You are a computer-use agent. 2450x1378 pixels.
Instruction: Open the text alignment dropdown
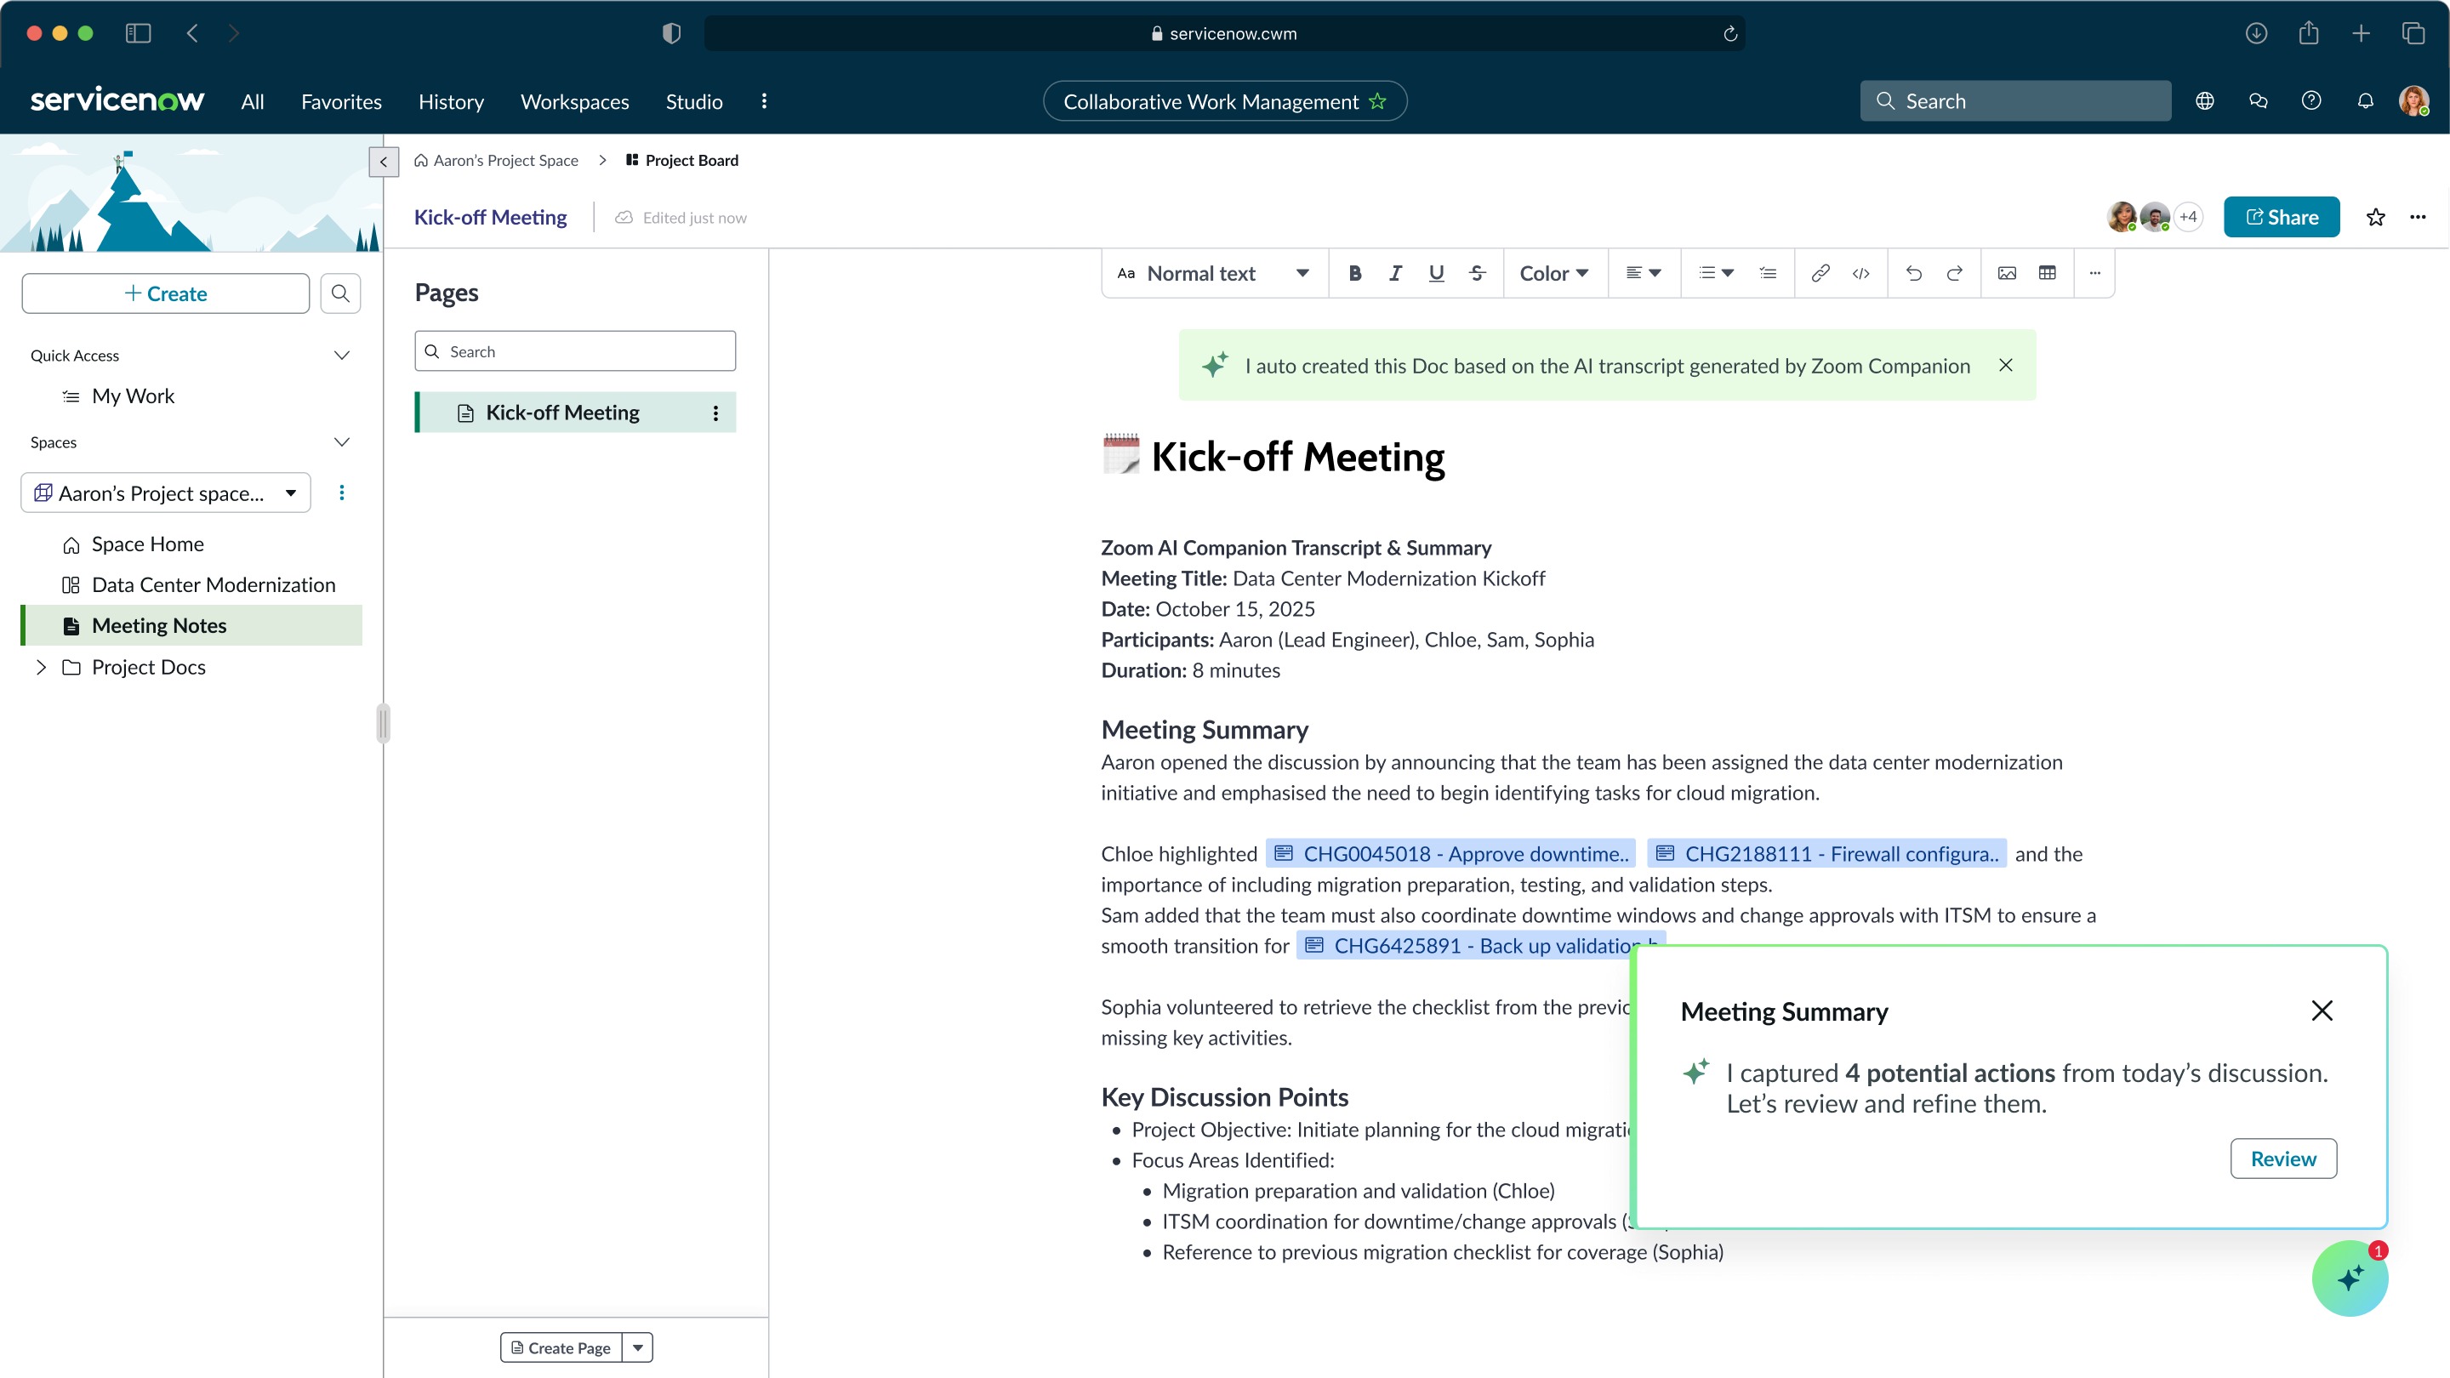point(1644,274)
